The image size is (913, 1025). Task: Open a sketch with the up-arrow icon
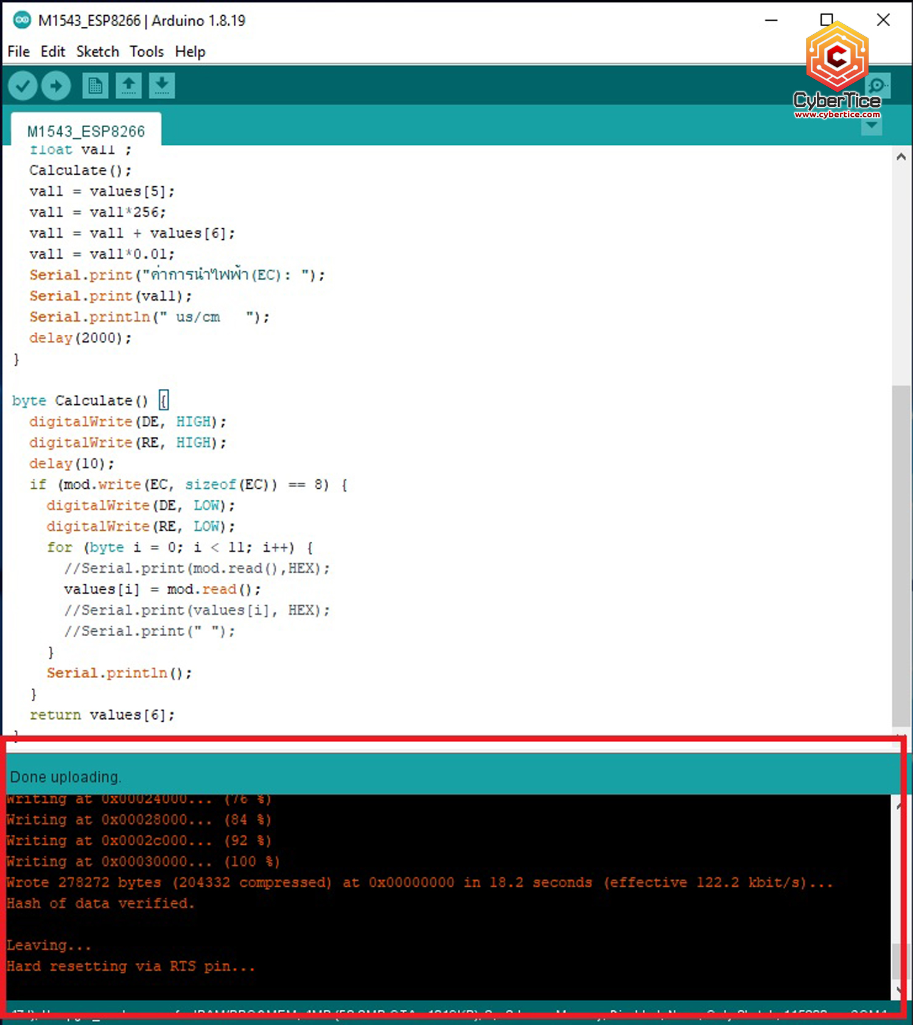point(128,86)
